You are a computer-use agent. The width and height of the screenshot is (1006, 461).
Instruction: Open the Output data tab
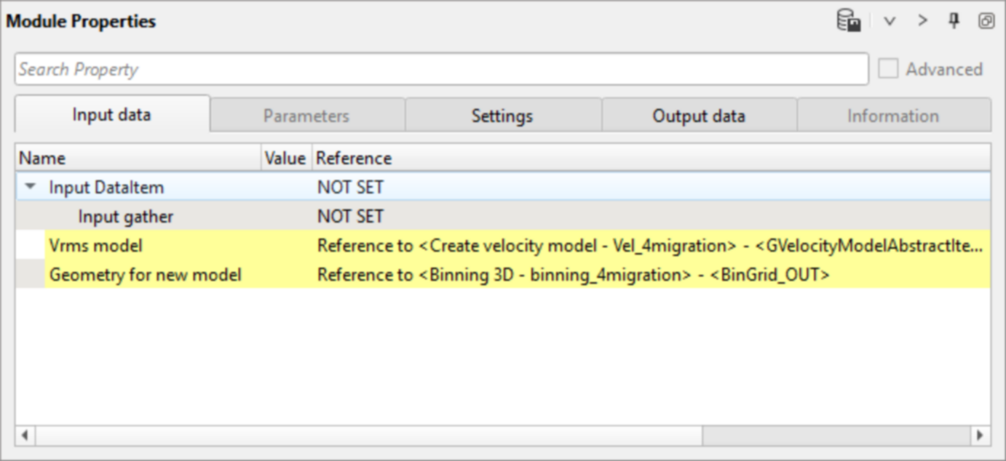699,116
